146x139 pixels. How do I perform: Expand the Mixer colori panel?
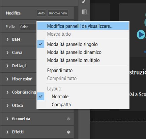7,79
